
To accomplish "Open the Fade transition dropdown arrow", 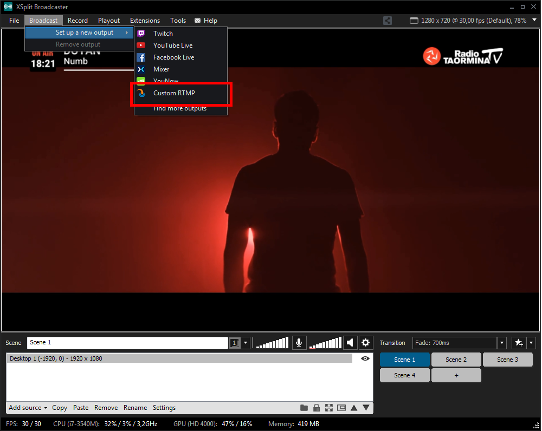I will 502,343.
